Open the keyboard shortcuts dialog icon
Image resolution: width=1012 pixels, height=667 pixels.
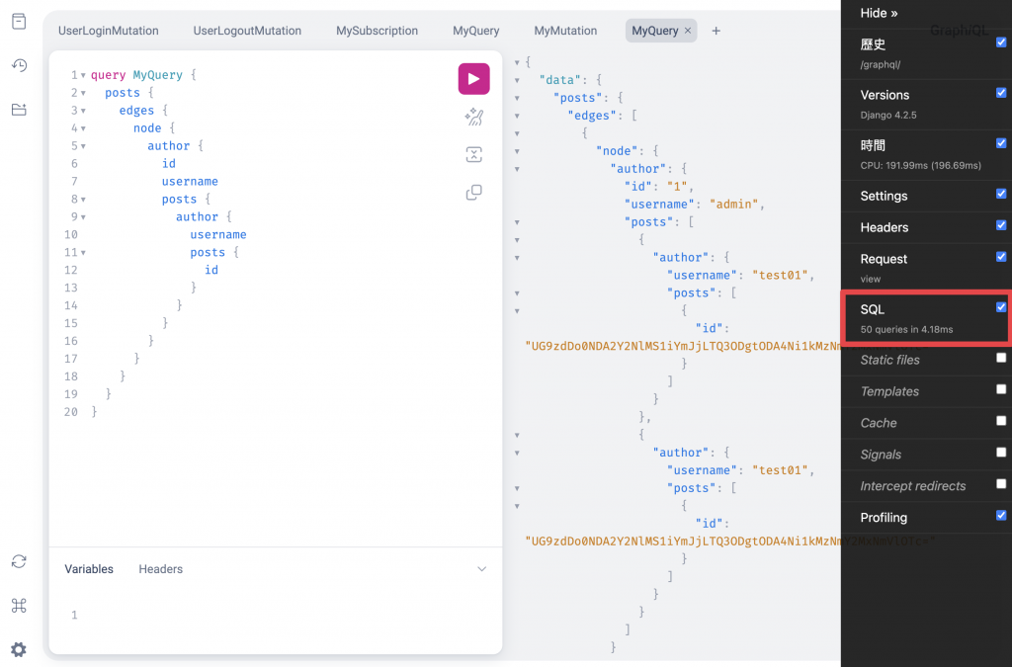(x=19, y=606)
